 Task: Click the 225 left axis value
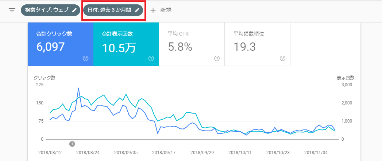pos(40,85)
